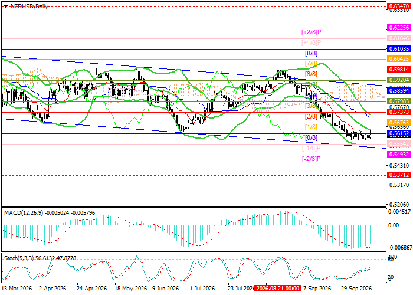Click the [6/8] Murrey level label
The height and width of the screenshot is (295, 413).
click(311, 74)
